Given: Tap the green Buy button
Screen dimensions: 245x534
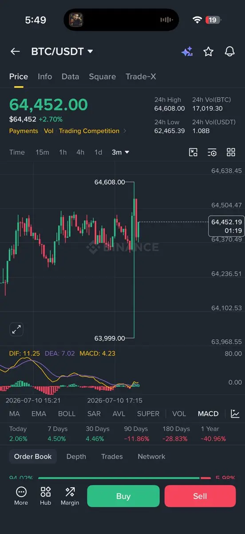Looking at the screenshot, I should click(123, 496).
